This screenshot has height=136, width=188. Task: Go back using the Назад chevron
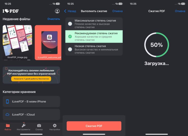(65, 11)
